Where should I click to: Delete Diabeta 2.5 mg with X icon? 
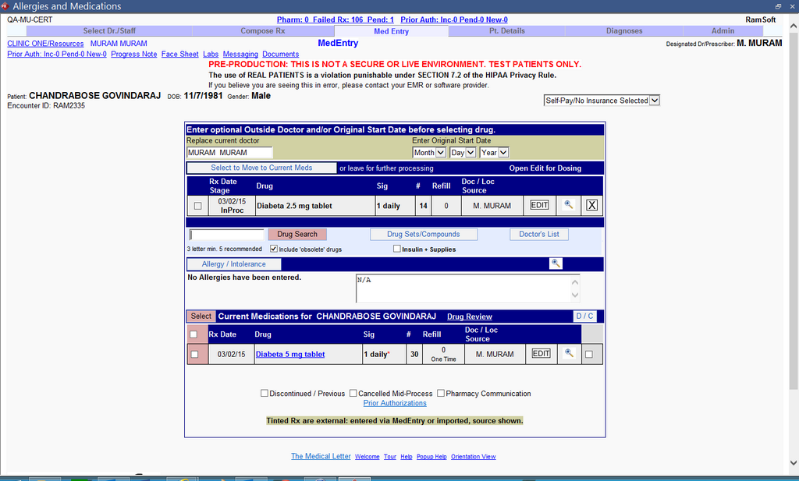pyautogui.click(x=592, y=205)
